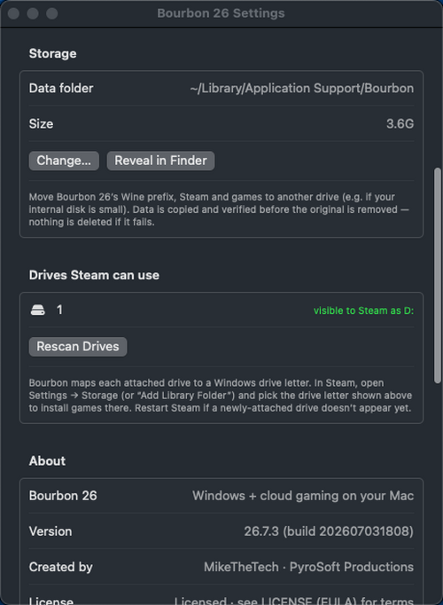Click the 'visible to Steam as D:' status
Viewport: 443px width, 605px height.
(x=363, y=310)
